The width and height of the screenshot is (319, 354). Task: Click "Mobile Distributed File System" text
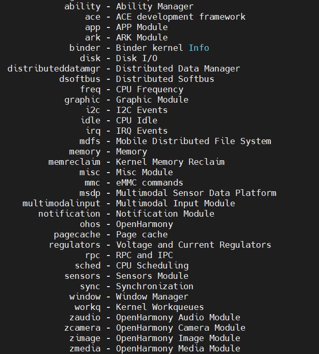194,141
